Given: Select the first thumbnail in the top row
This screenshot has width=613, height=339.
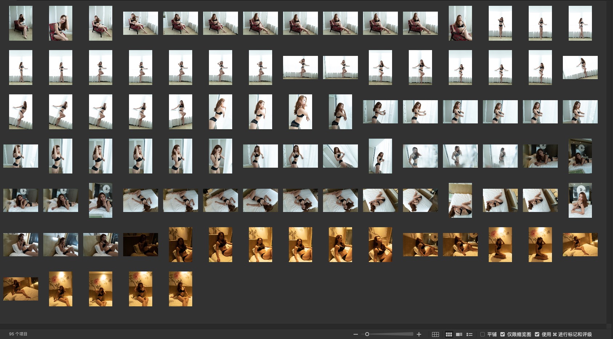Looking at the screenshot, I should coord(21,23).
